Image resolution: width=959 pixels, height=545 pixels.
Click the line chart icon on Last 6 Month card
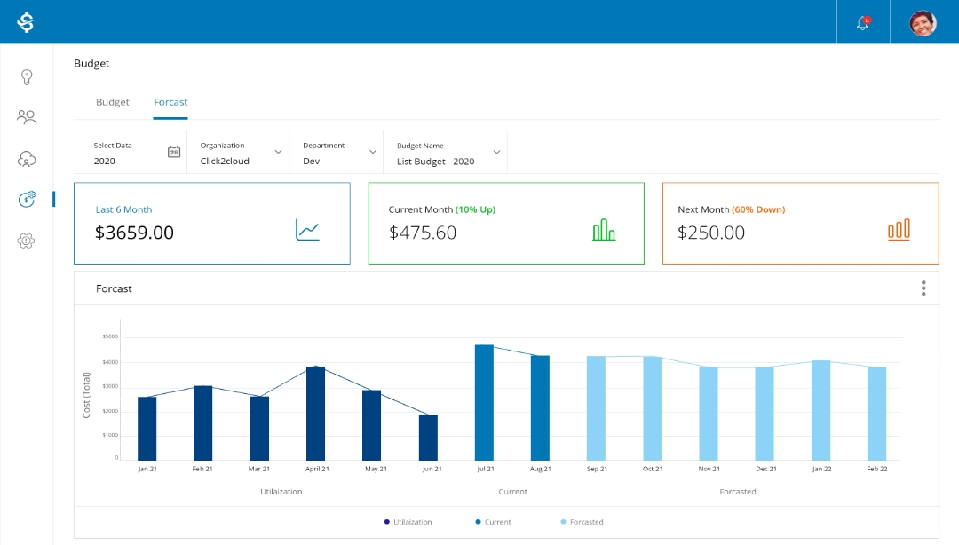click(308, 229)
